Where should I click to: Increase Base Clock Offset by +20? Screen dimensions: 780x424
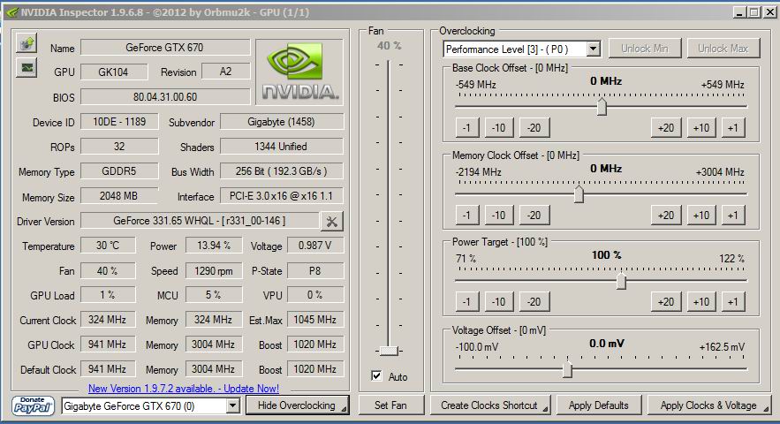coord(666,128)
